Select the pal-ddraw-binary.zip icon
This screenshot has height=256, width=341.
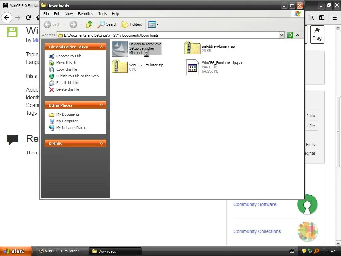click(192, 48)
